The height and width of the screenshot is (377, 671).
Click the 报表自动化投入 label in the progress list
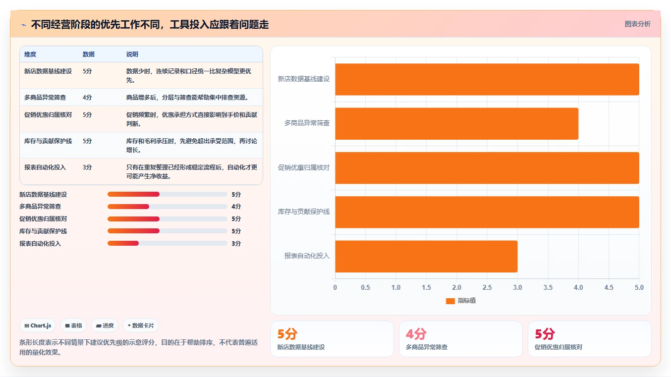point(40,244)
